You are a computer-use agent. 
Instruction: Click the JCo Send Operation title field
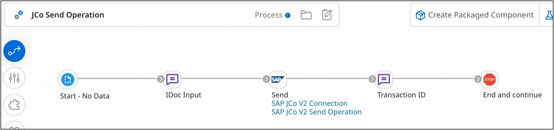(68, 15)
